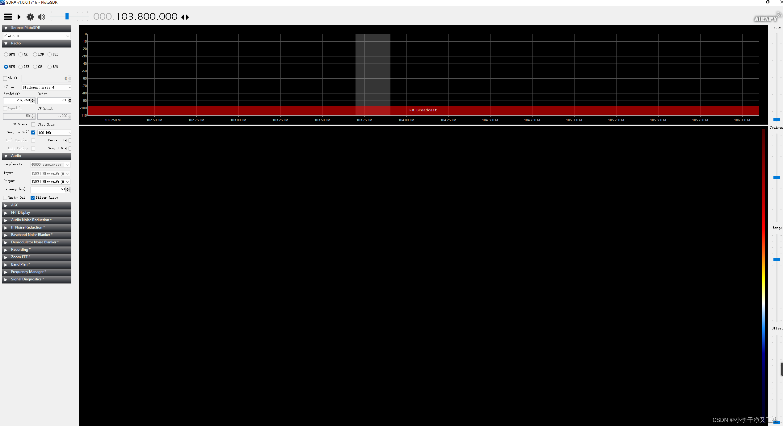783x426 pixels.
Task: Click the Frequency Manager plugin entry
Action: point(37,272)
